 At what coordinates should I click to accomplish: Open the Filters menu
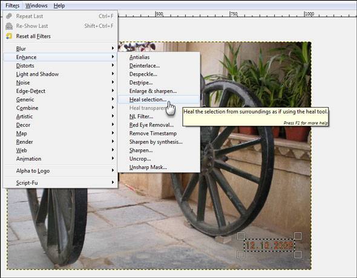click(12, 5)
